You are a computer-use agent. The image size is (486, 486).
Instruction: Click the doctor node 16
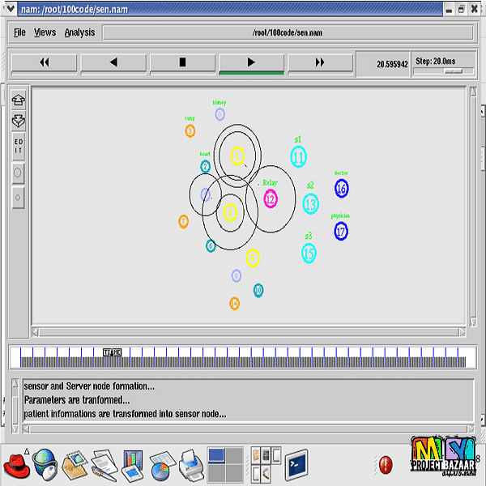pyautogui.click(x=341, y=189)
